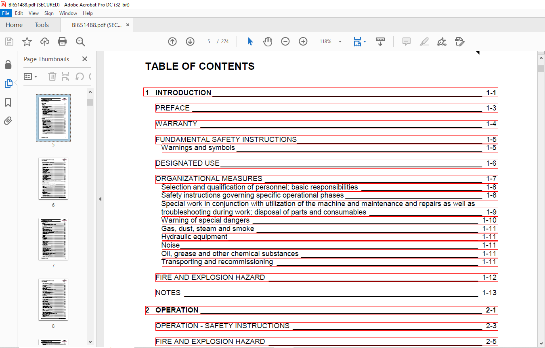Follow the 2 OPERATION contents link
The image size is (545, 348).
pyautogui.click(x=321, y=310)
